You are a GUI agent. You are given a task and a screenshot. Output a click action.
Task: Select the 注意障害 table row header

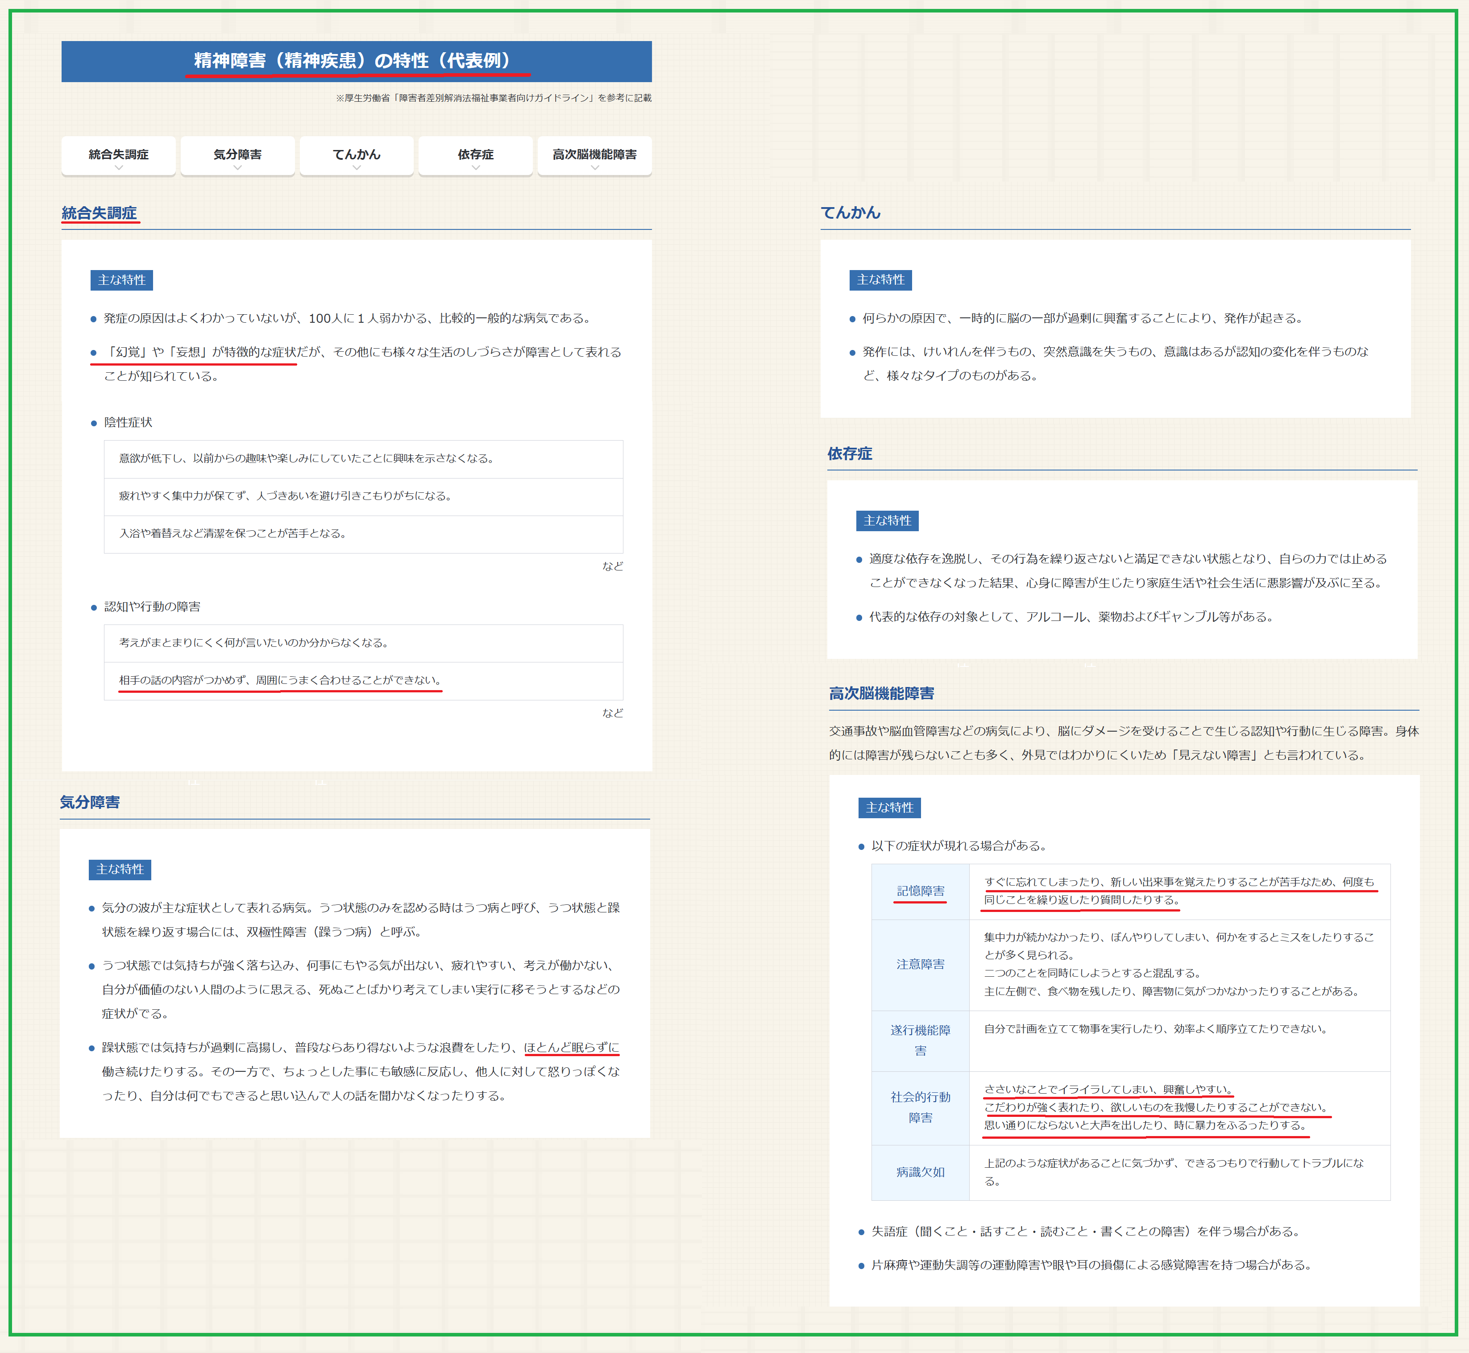pyautogui.click(x=920, y=964)
